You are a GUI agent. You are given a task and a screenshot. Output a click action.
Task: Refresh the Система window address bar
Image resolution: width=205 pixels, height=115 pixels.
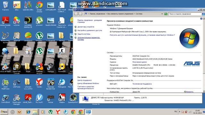click(x=166, y=14)
